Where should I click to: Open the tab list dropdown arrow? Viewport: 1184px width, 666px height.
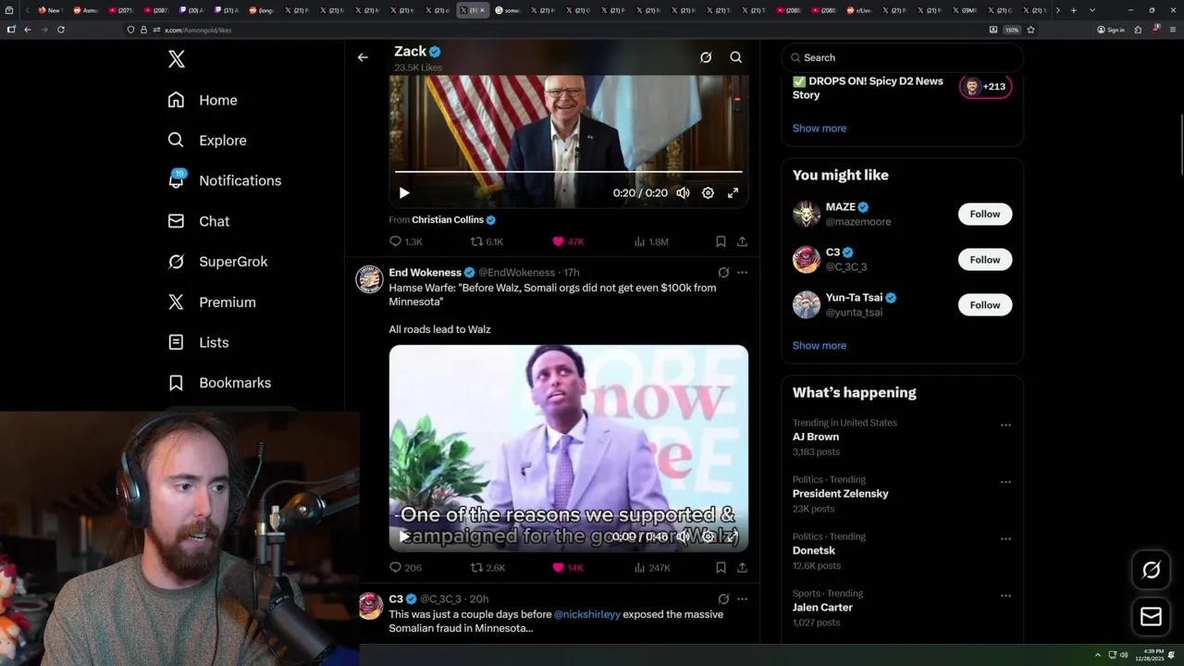pyautogui.click(x=1092, y=10)
